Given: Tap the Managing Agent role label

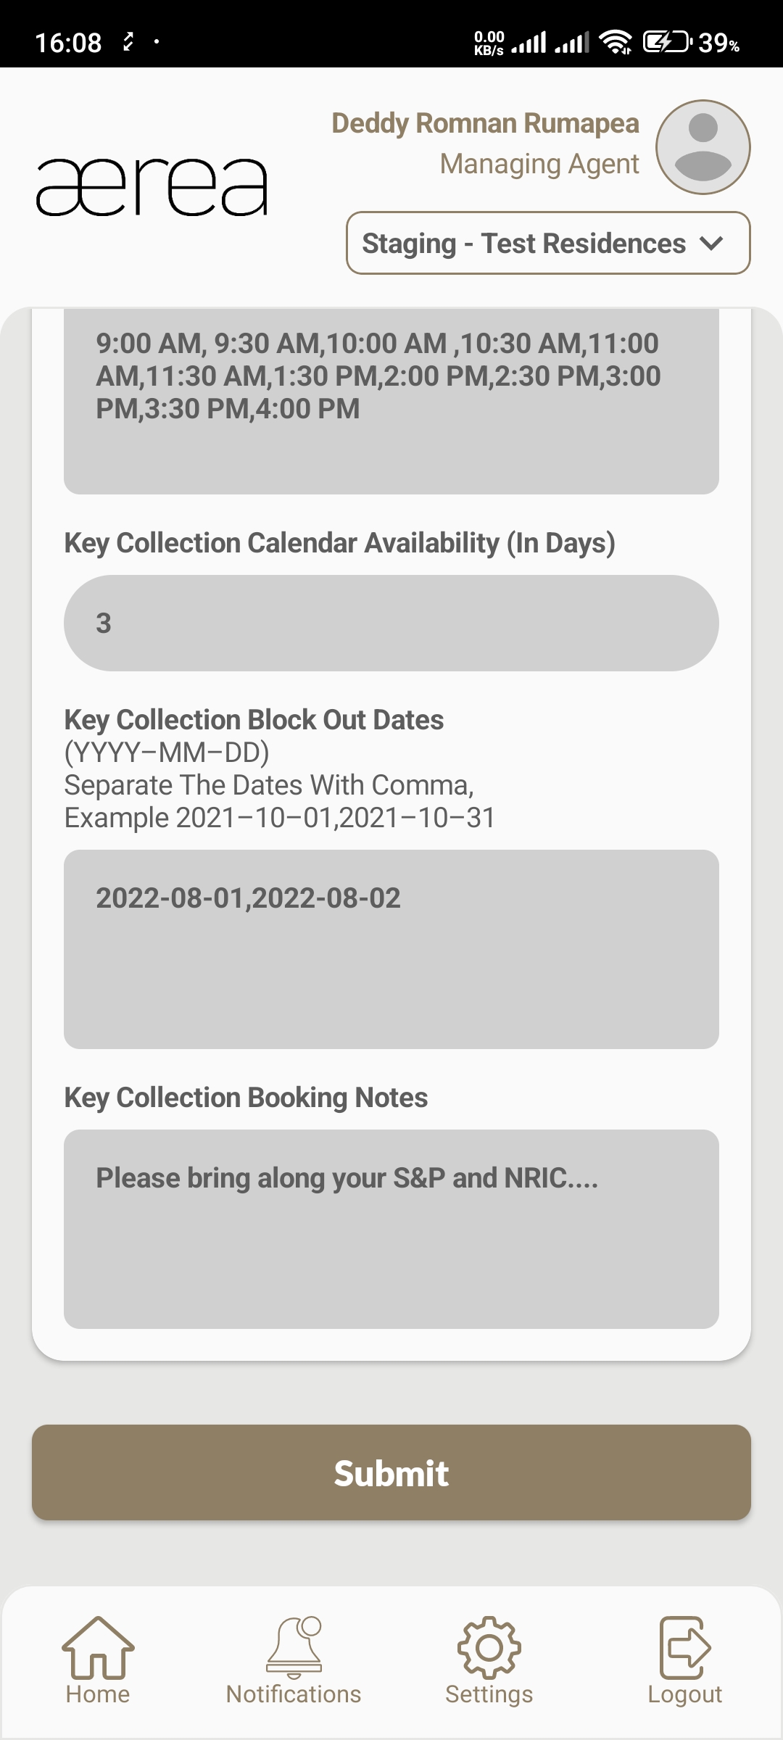Looking at the screenshot, I should click(539, 164).
